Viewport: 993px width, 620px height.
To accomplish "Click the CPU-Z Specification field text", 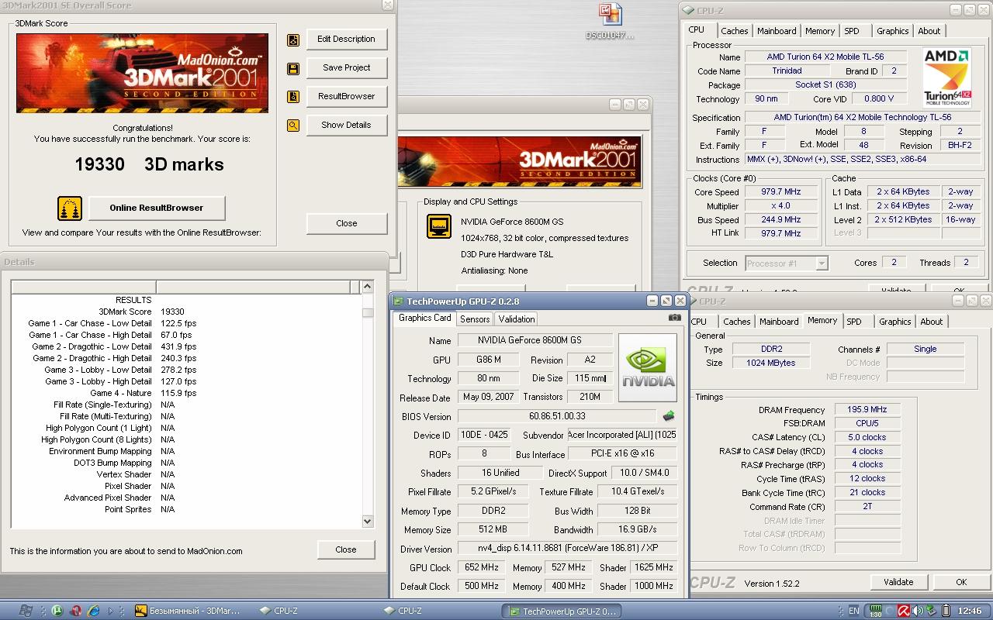I will pyautogui.click(x=862, y=117).
